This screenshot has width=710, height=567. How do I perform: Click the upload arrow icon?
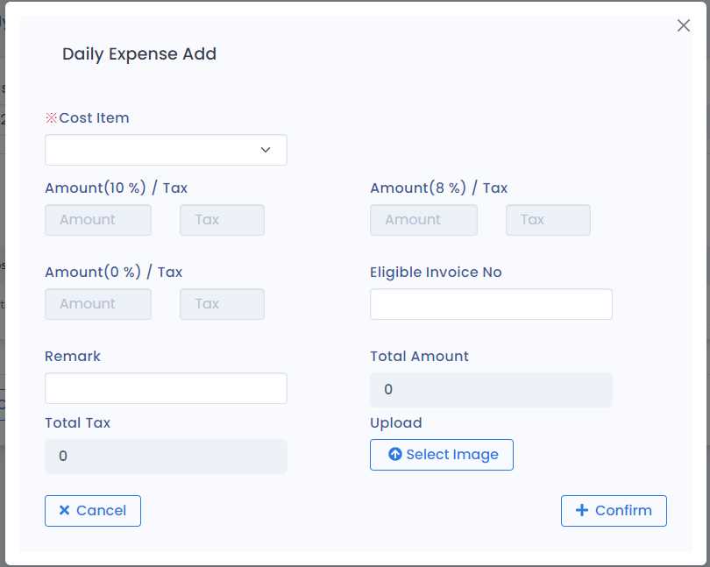tap(394, 455)
